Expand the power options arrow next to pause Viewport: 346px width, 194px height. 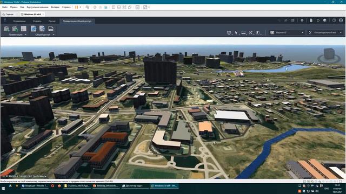tap(81, 7)
